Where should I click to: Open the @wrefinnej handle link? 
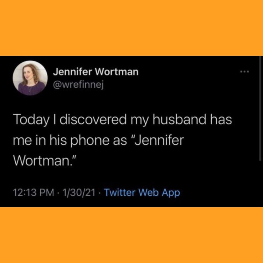pyautogui.click(x=78, y=85)
